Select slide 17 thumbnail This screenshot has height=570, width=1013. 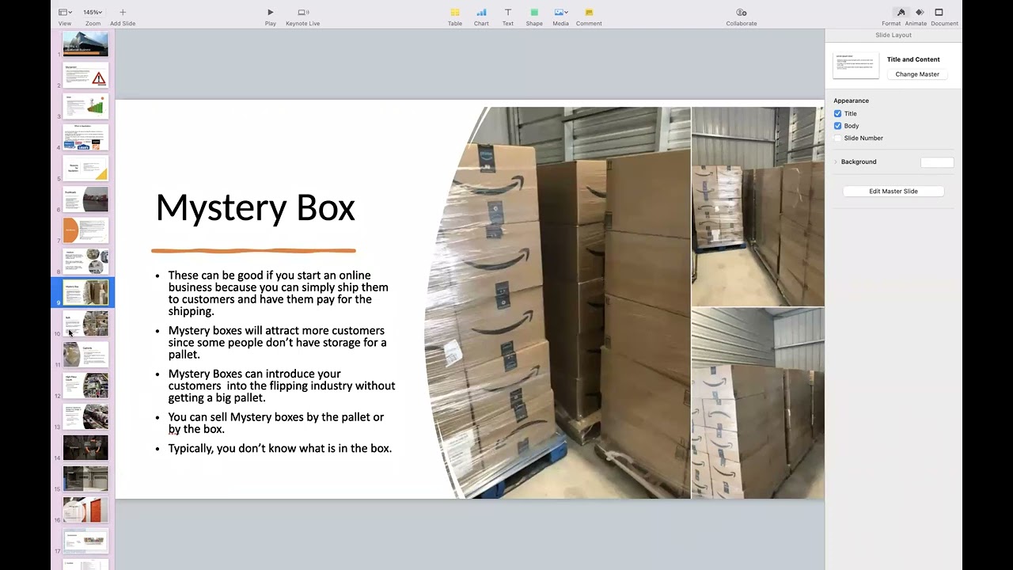pyautogui.click(x=85, y=540)
